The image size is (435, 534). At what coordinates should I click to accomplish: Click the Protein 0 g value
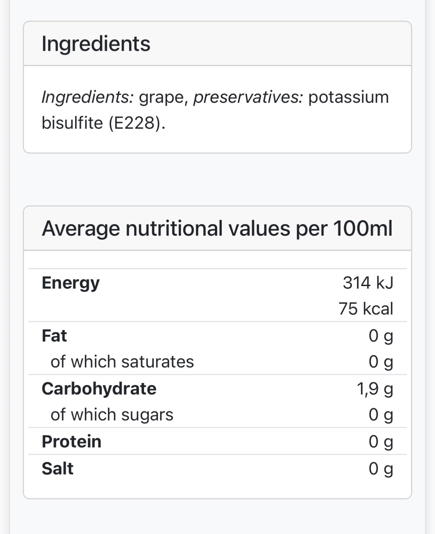click(x=381, y=442)
